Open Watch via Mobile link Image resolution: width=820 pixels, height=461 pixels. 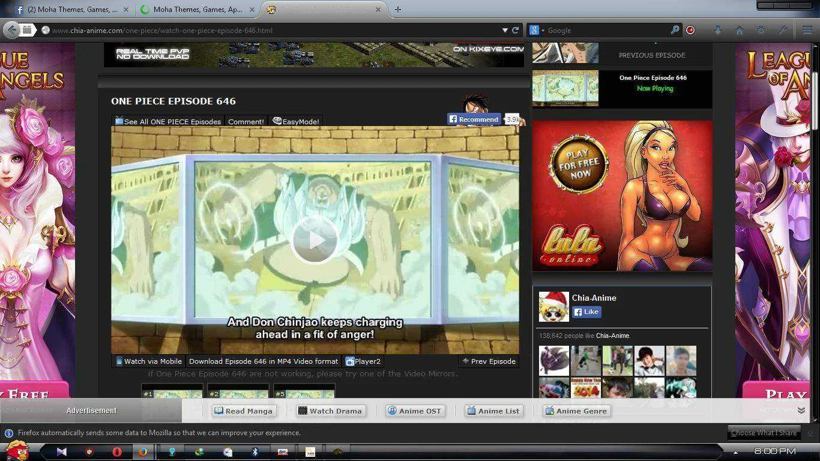pyautogui.click(x=149, y=361)
